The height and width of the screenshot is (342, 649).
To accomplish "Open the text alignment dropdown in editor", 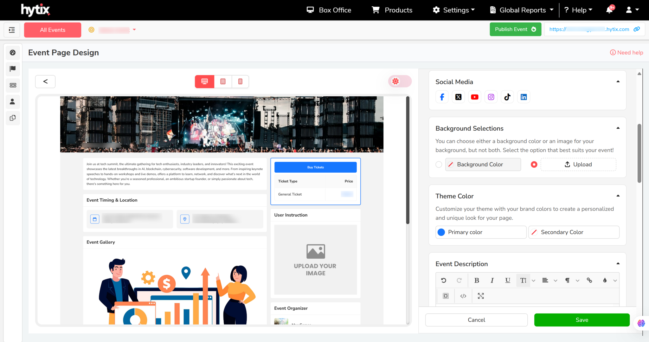I will [x=555, y=280].
